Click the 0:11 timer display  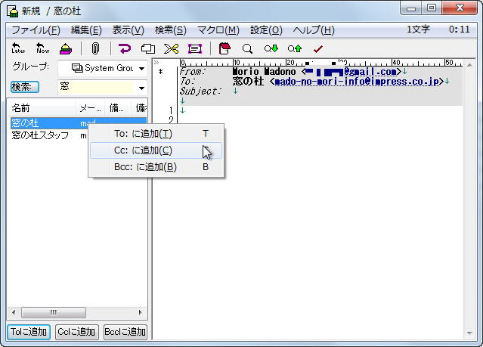point(459,29)
